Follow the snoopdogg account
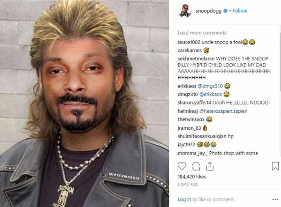 pos(240,11)
